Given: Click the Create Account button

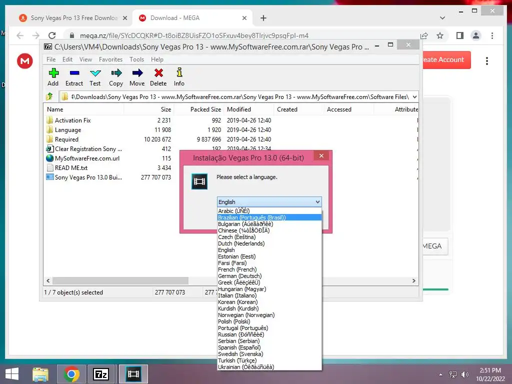Looking at the screenshot, I should point(446,60).
